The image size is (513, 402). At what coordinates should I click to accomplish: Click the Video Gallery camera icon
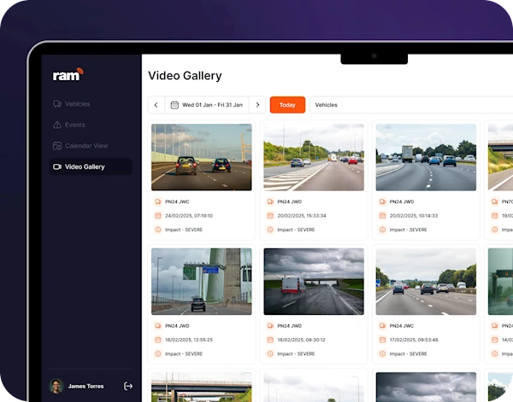[57, 166]
